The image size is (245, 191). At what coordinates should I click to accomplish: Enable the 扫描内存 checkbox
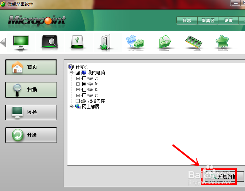(77, 101)
